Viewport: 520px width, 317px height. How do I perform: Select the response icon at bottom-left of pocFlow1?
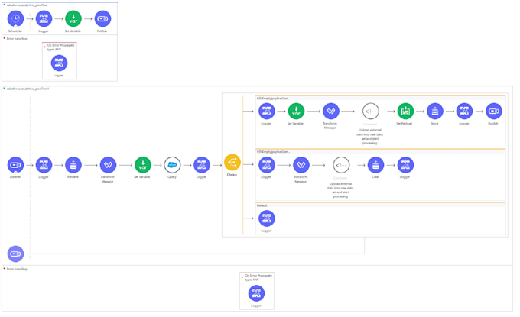[x=15, y=254]
